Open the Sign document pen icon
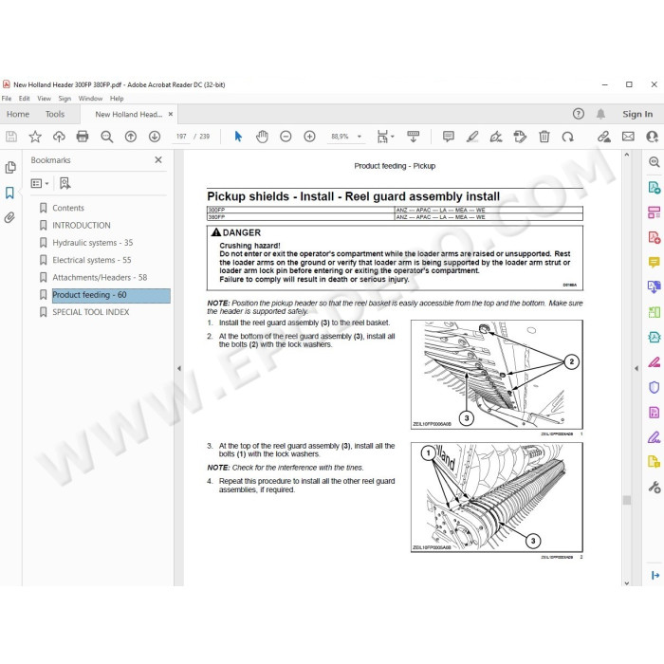The height and width of the screenshot is (664, 664). pyautogui.click(x=496, y=137)
